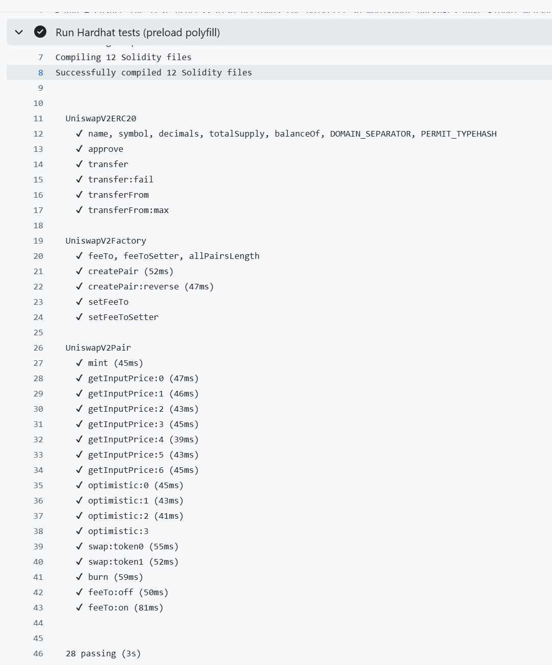Click the checkmark beside the approve test
Screen dimensions: 552x665
(79, 149)
